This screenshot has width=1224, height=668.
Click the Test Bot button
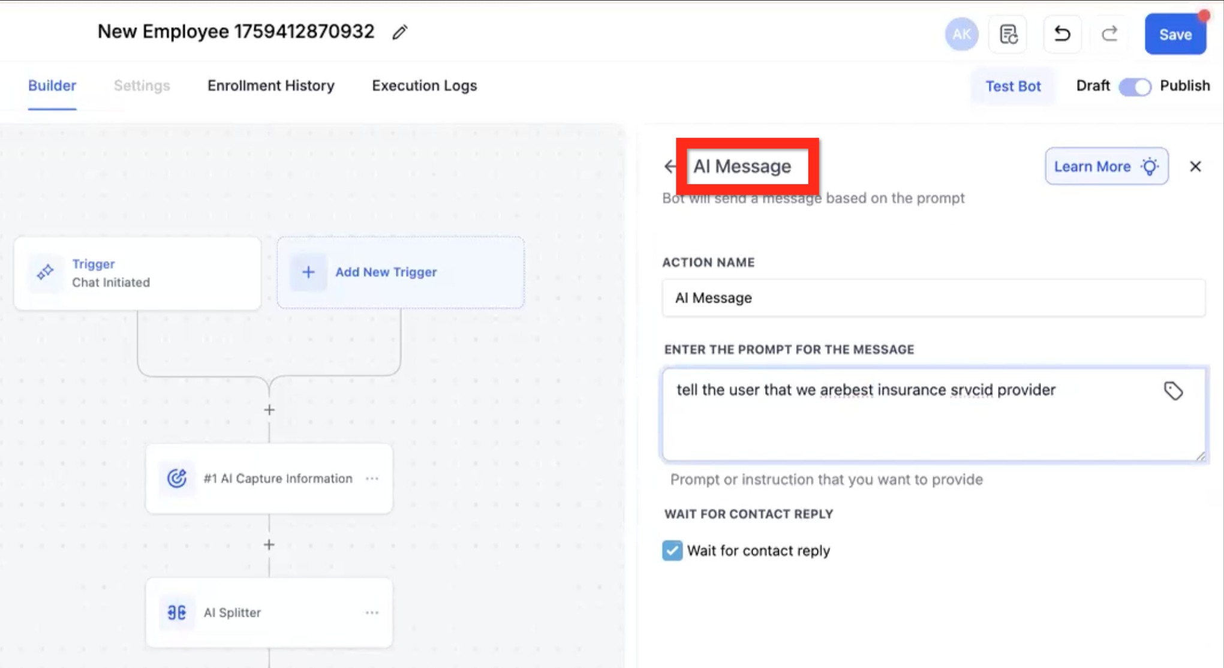coord(1013,86)
